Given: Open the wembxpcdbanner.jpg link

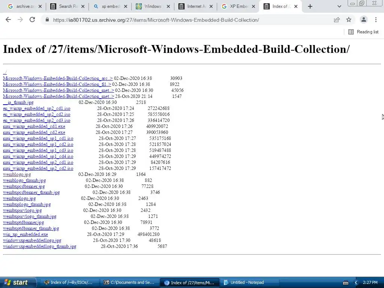Looking at the screenshot, I should tap(24, 186).
